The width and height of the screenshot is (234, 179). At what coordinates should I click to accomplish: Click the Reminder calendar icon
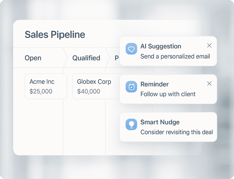[131, 87]
